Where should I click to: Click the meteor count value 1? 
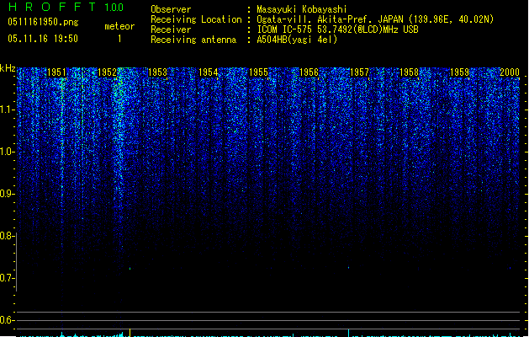tap(119, 39)
